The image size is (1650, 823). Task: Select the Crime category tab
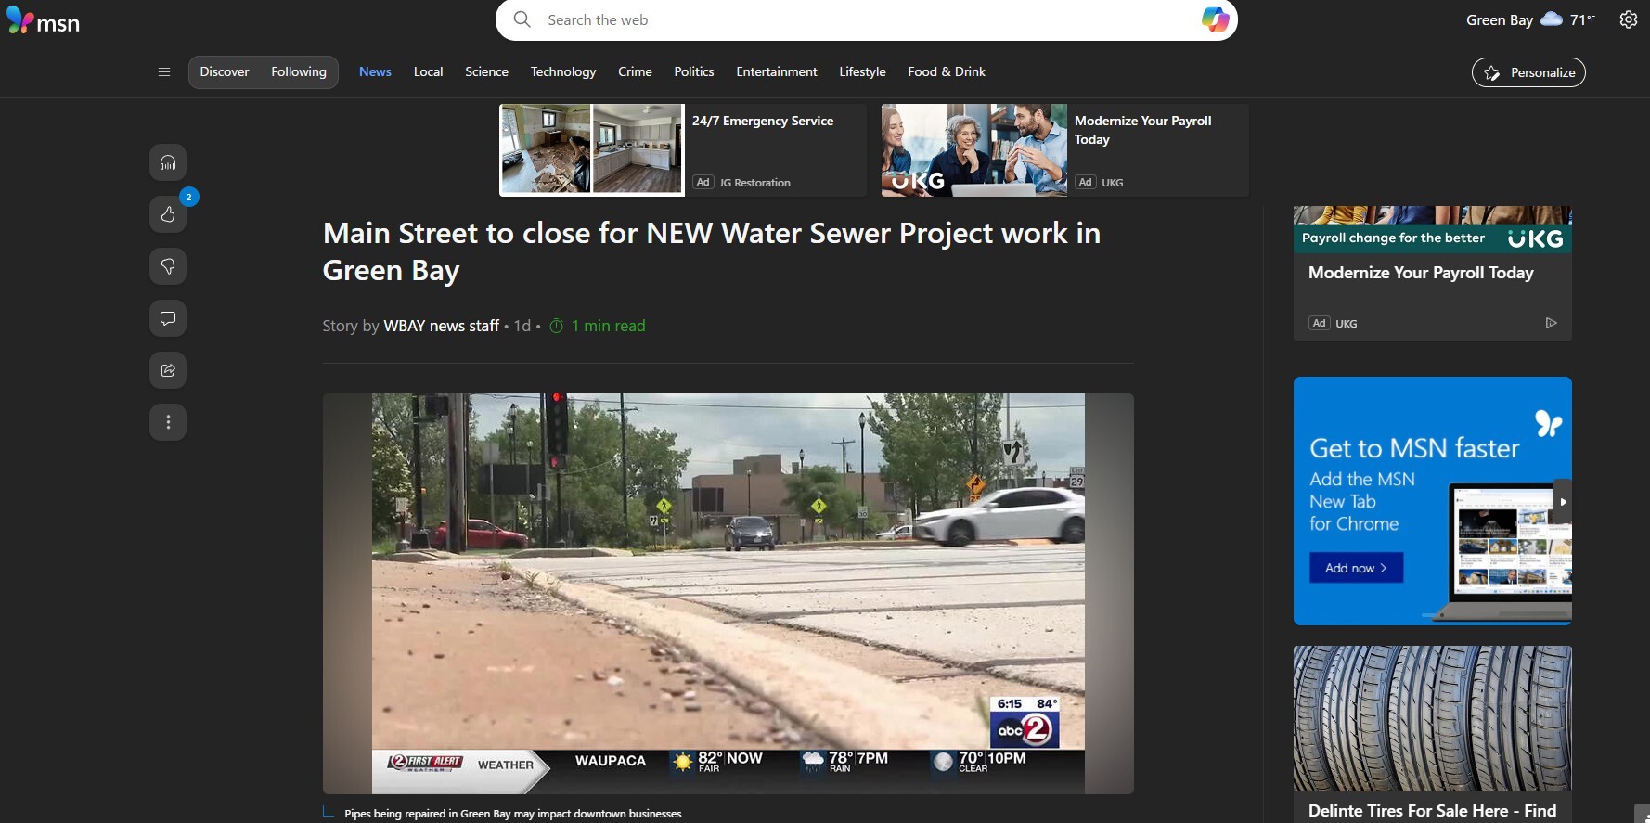[x=635, y=72]
